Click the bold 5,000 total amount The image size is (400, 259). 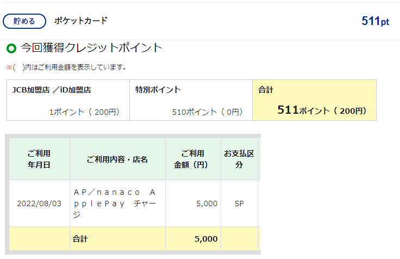[206, 239]
